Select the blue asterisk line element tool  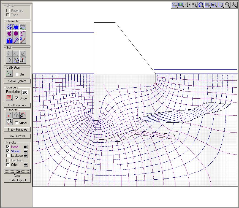tap(16, 40)
